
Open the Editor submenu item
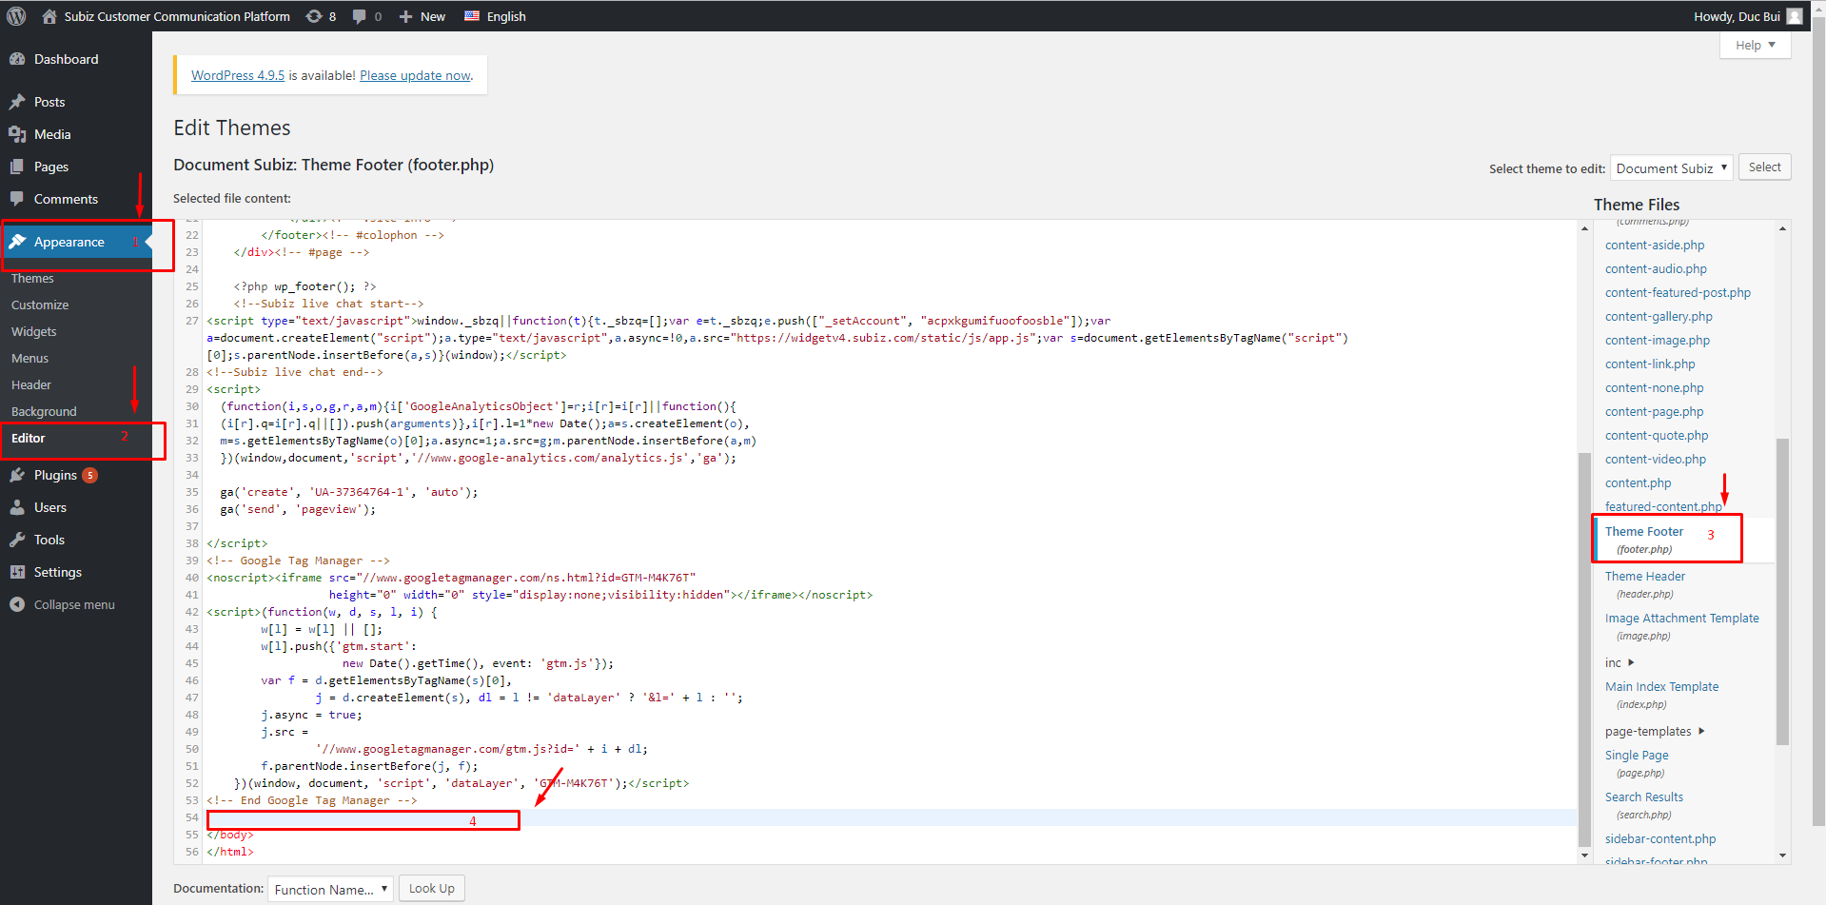[29, 438]
